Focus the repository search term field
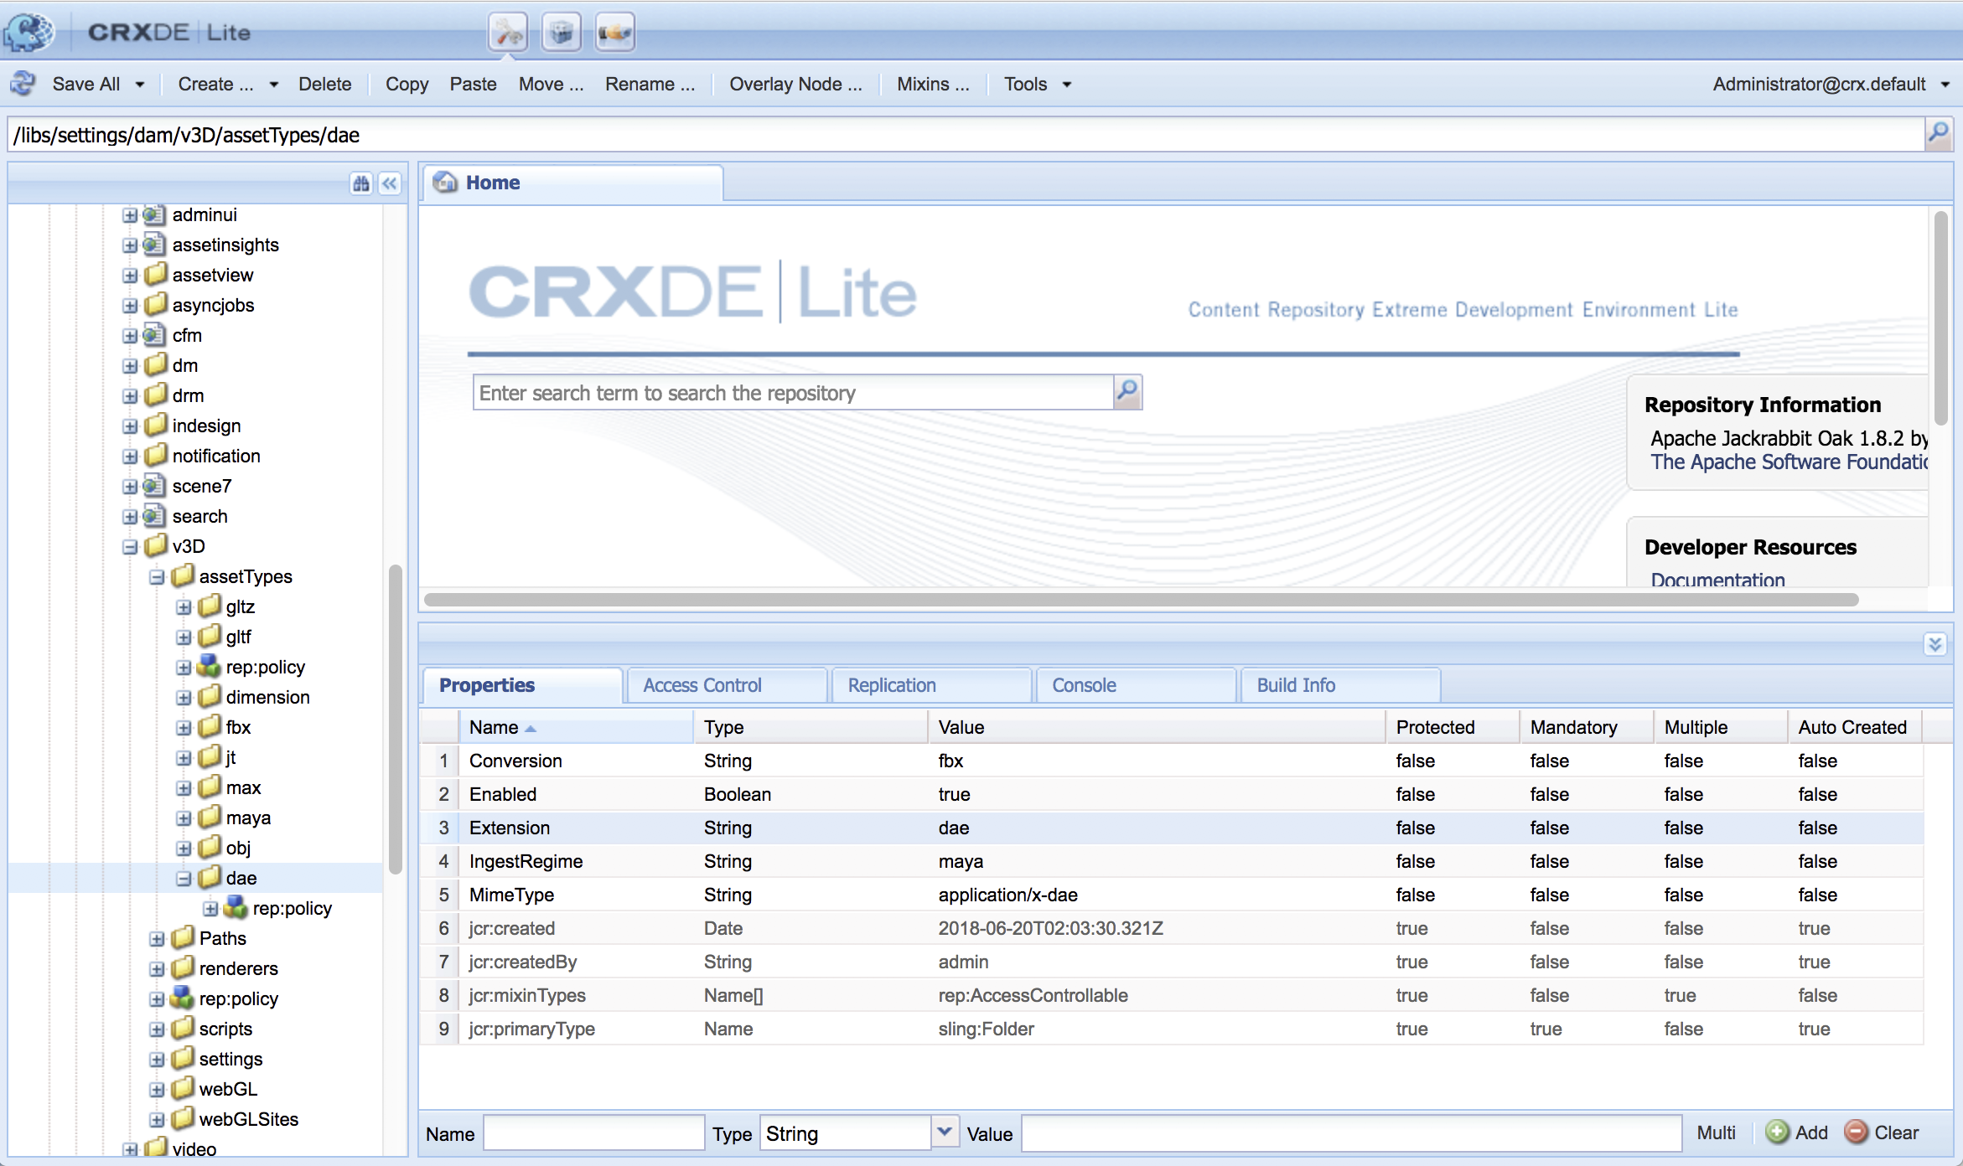The image size is (1963, 1166). point(793,392)
